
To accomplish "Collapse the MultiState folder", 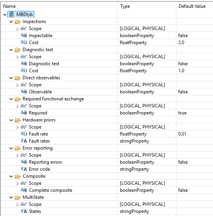I will click(11, 197).
